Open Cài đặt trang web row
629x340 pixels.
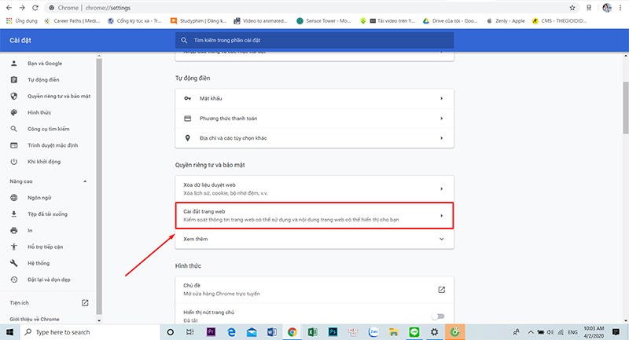tap(314, 215)
